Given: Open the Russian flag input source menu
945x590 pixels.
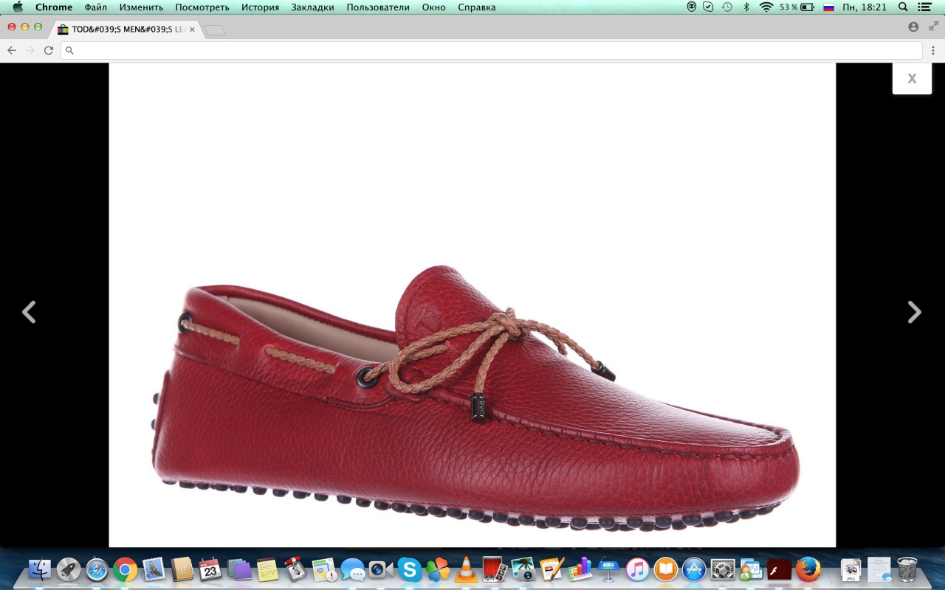Looking at the screenshot, I should click(x=828, y=7).
